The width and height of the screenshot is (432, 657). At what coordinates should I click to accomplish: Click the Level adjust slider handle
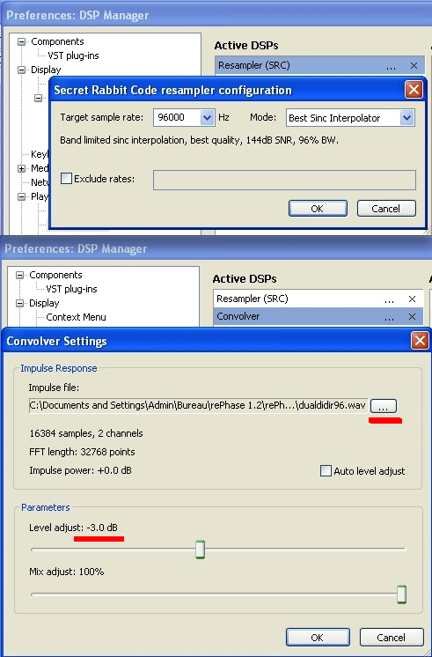200,550
